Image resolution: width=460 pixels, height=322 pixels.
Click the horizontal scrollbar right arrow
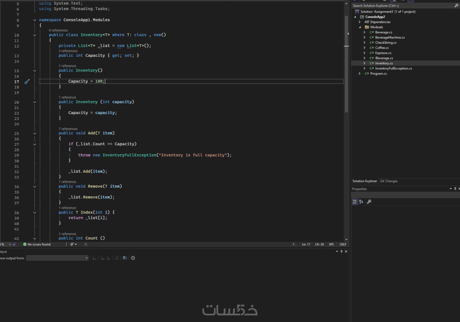(294, 244)
